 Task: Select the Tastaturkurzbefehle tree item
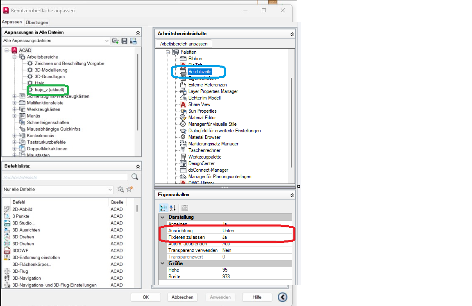click(46, 142)
